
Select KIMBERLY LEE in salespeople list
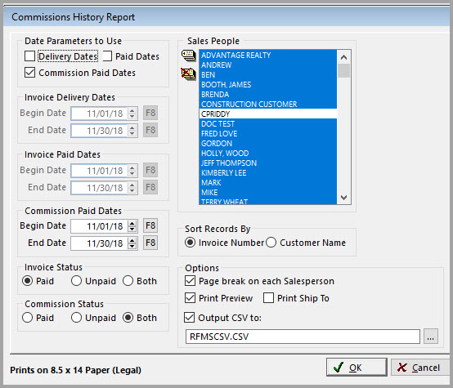[268, 173]
